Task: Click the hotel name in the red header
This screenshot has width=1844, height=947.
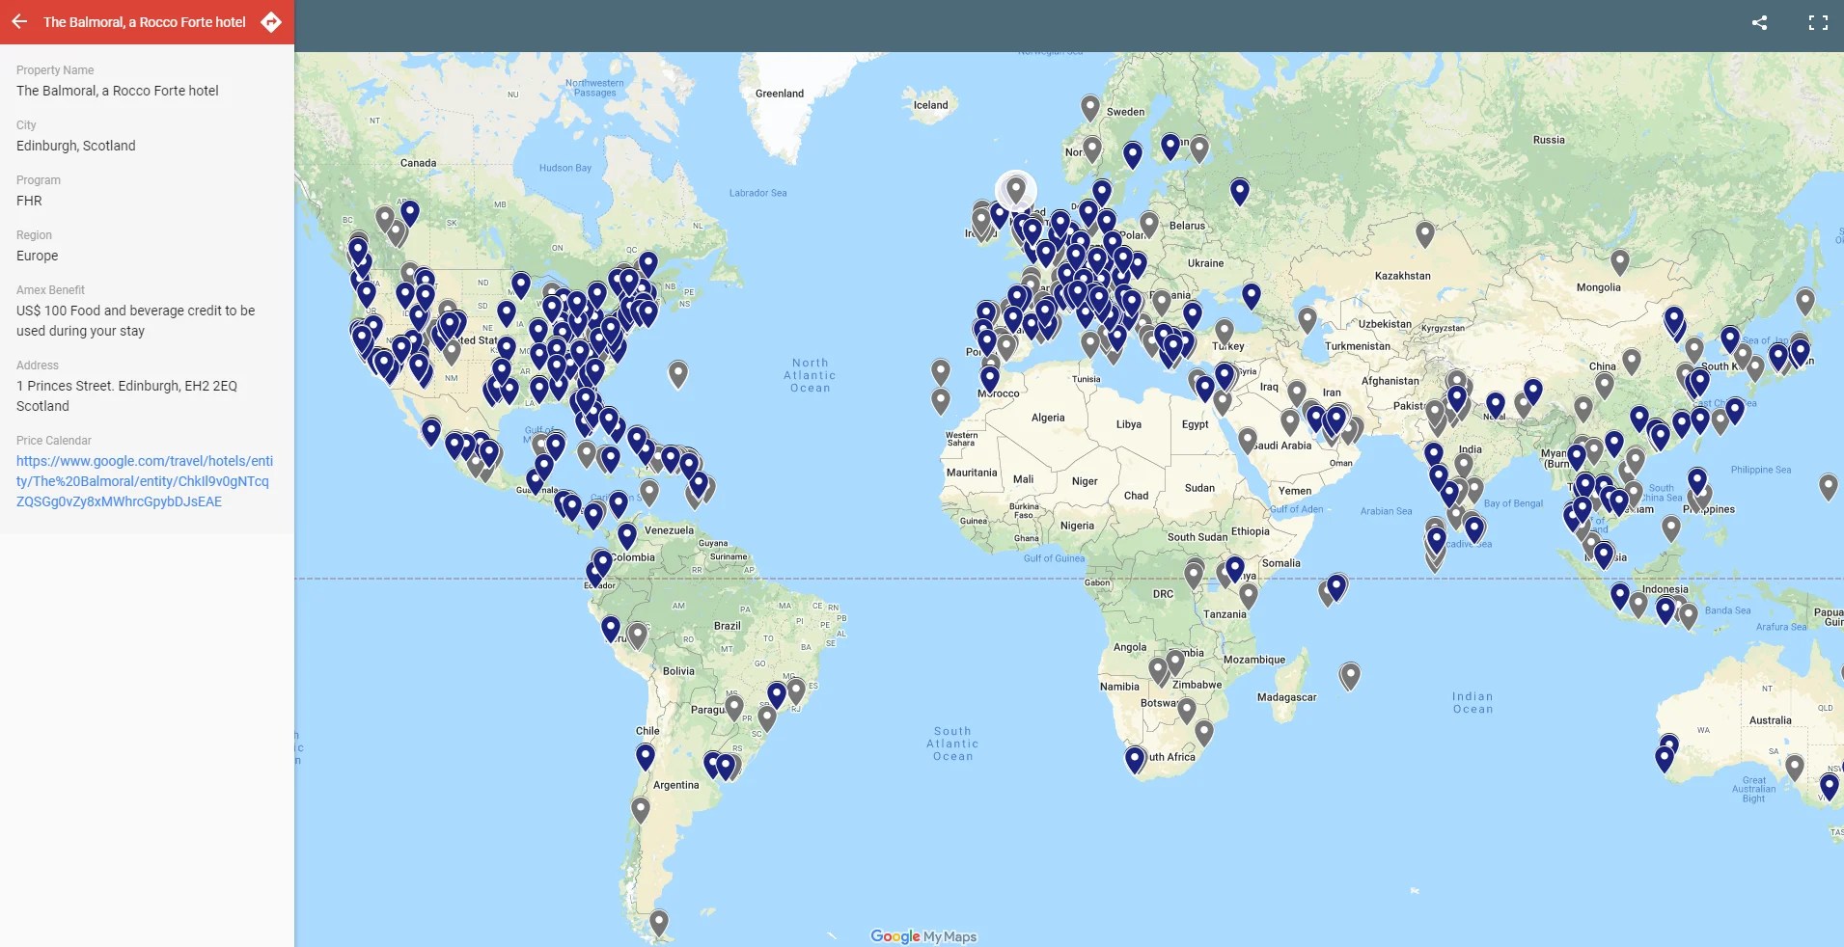Action: click(x=143, y=21)
